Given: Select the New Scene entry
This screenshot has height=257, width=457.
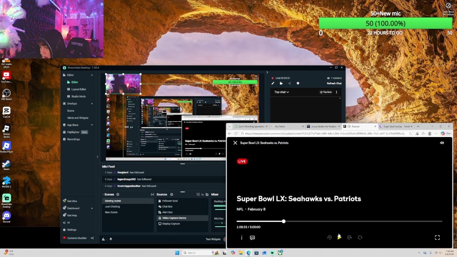Looking at the screenshot, I should coord(128,212).
